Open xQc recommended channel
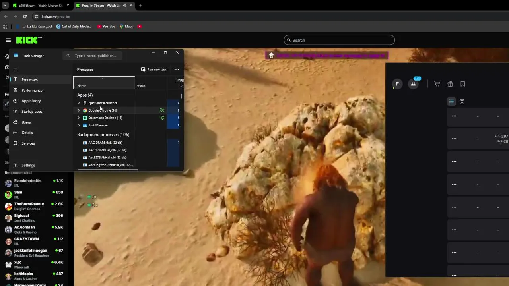 (34, 265)
